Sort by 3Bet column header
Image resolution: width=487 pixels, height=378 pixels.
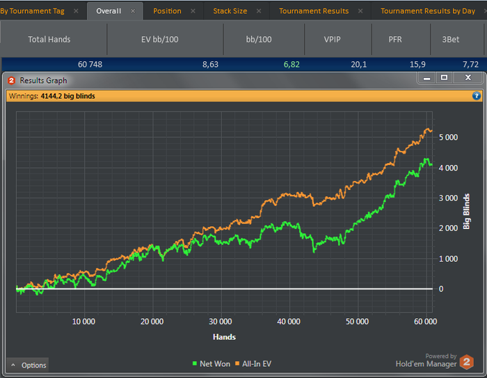tap(457, 40)
